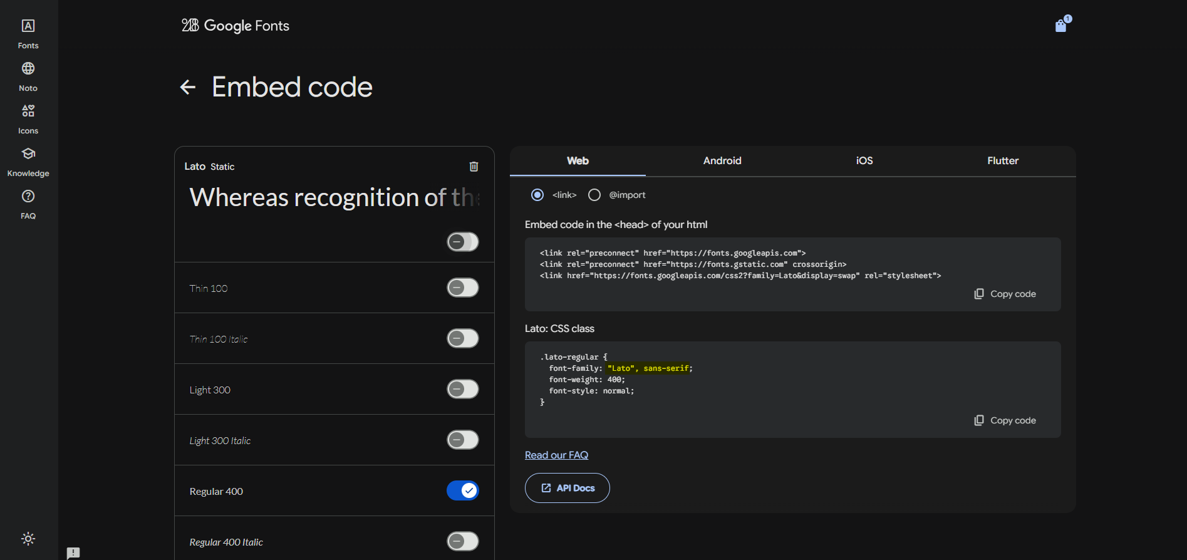Switch to the Flutter tab
The image size is (1187, 560).
click(x=1002, y=161)
